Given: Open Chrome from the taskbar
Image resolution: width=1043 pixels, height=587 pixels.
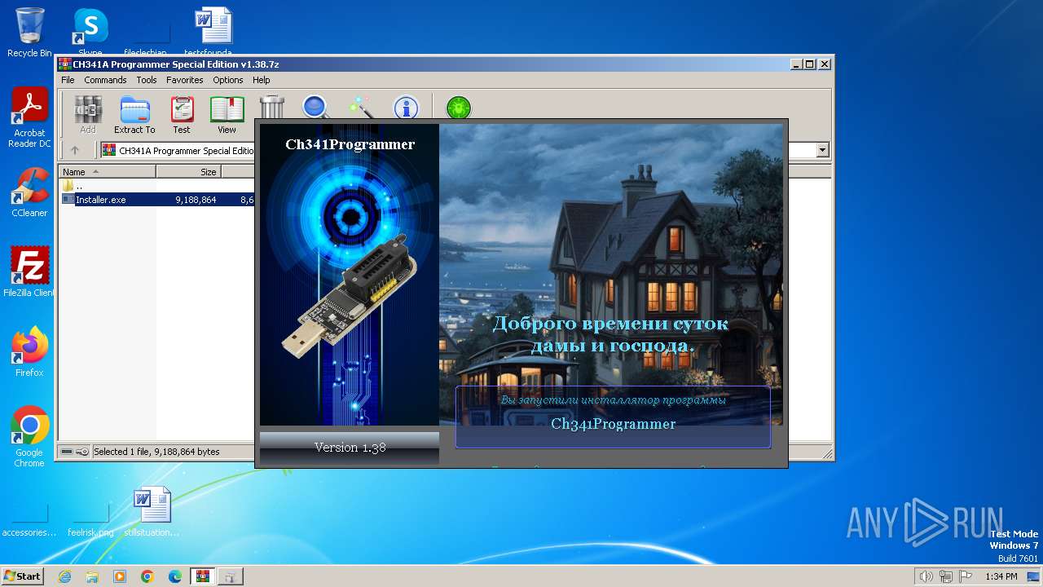Looking at the screenshot, I should 147,576.
